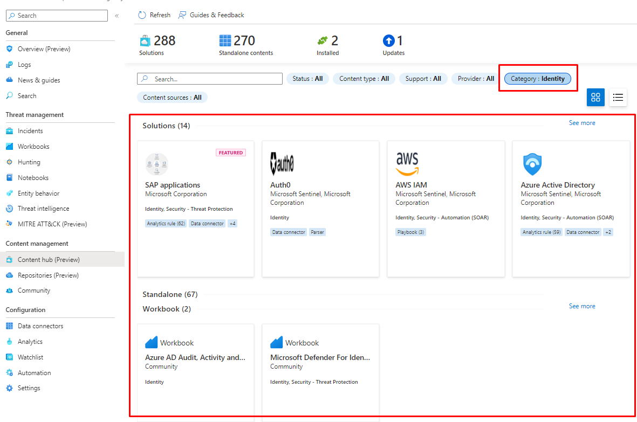
Task: Click the Incidents icon in sidebar
Action: point(9,131)
